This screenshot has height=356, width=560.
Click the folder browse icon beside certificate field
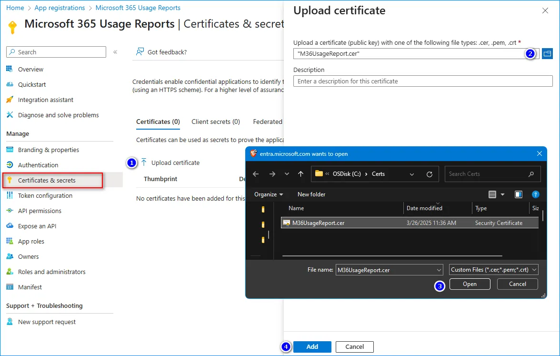click(547, 54)
